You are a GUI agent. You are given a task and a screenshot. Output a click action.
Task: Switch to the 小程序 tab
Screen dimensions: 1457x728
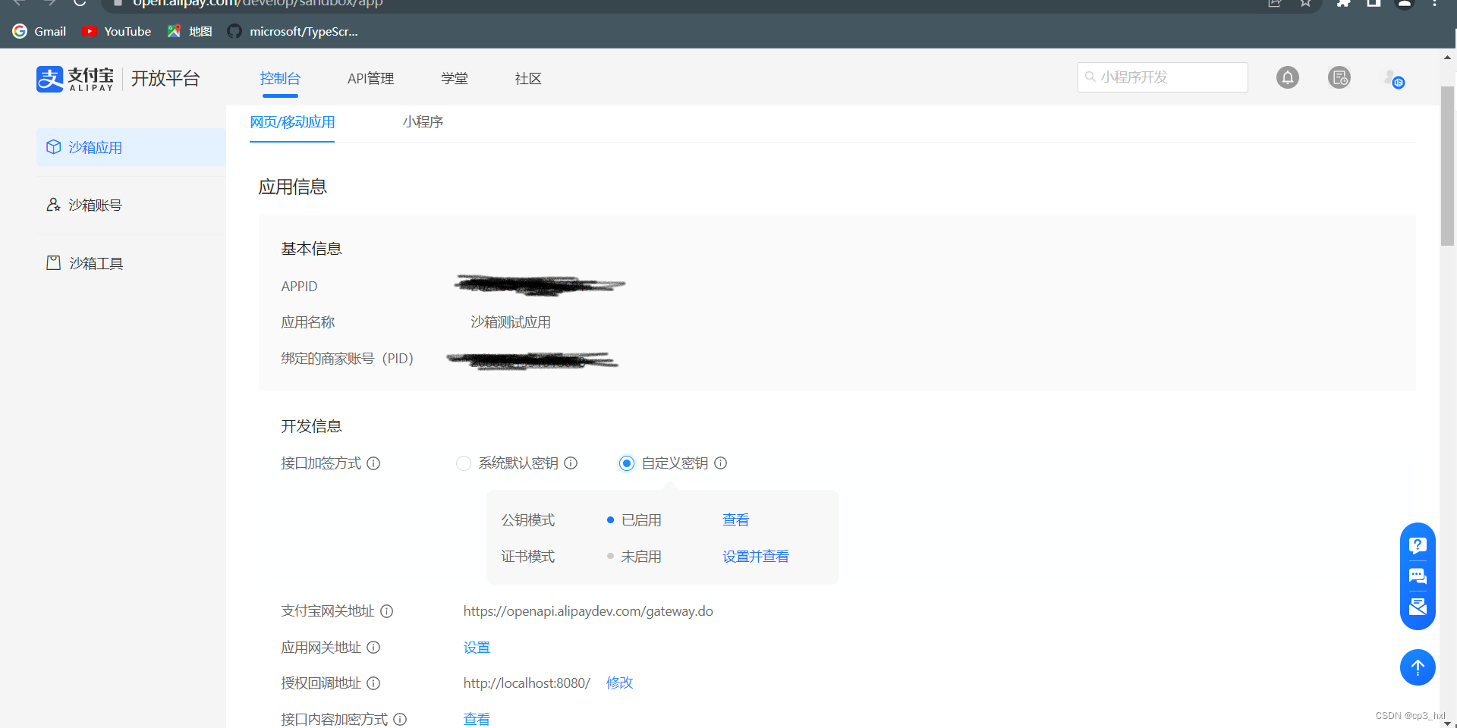pos(423,122)
